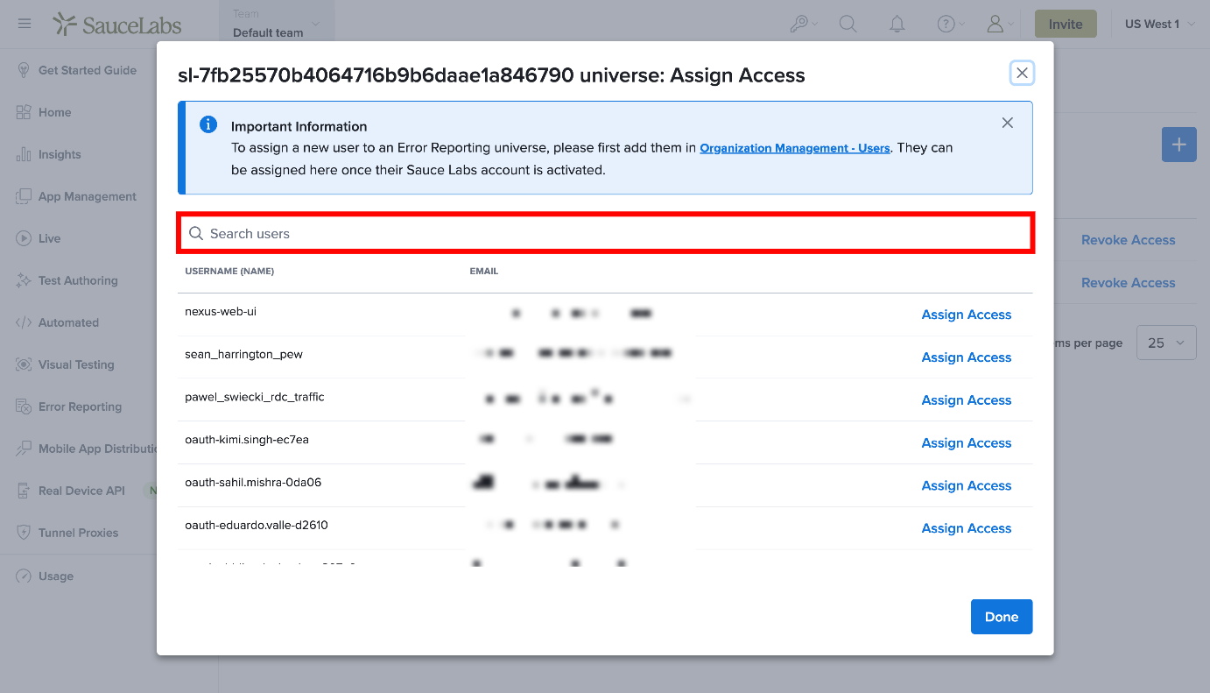Dismiss the Important Information banner
Image resolution: width=1210 pixels, height=693 pixels.
point(1007,123)
